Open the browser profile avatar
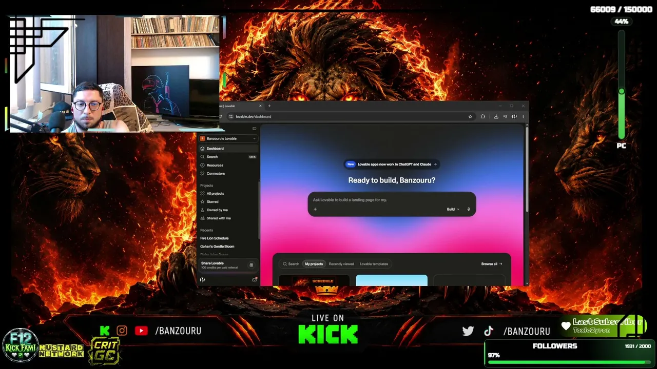Viewport: 657px width, 369px height. [x=514, y=117]
